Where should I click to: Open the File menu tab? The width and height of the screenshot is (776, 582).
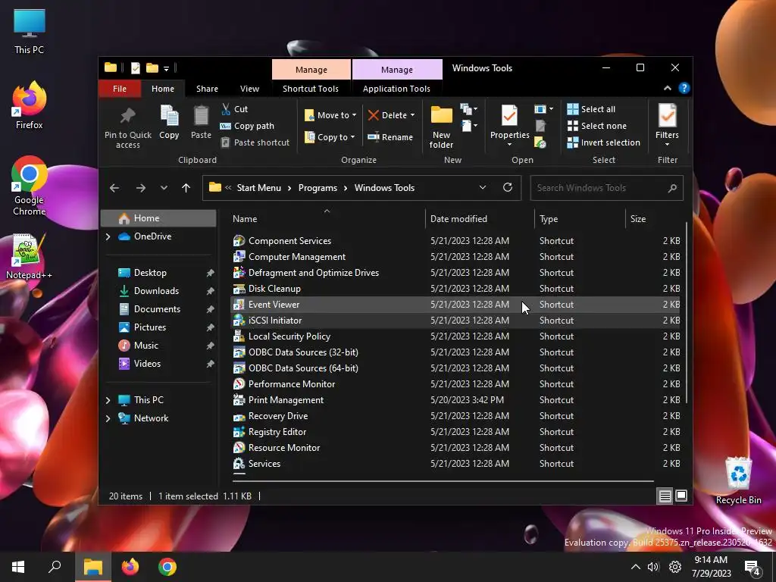point(119,89)
